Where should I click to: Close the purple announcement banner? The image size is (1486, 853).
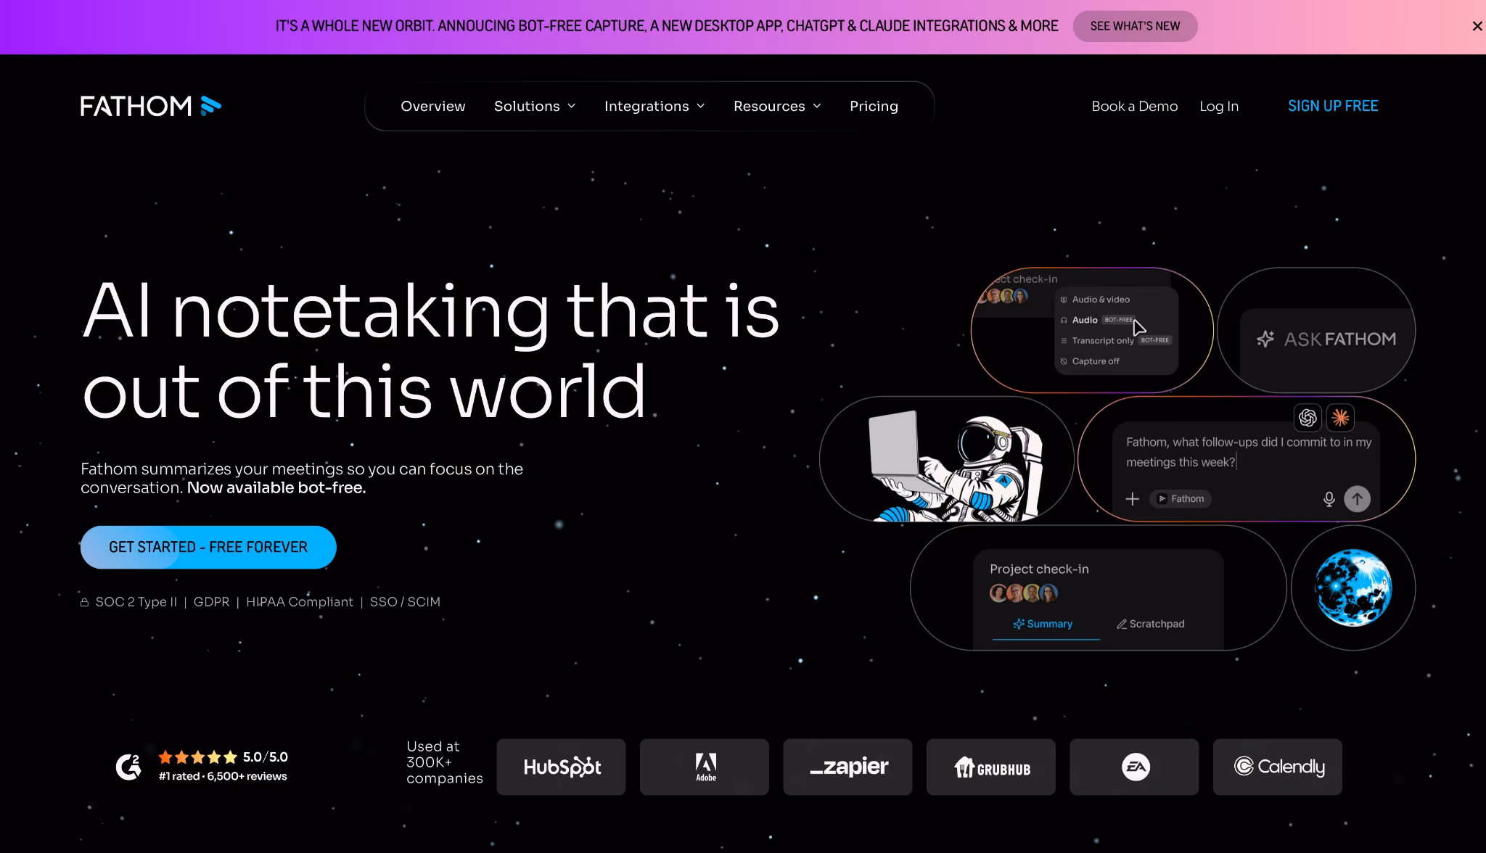point(1477,26)
